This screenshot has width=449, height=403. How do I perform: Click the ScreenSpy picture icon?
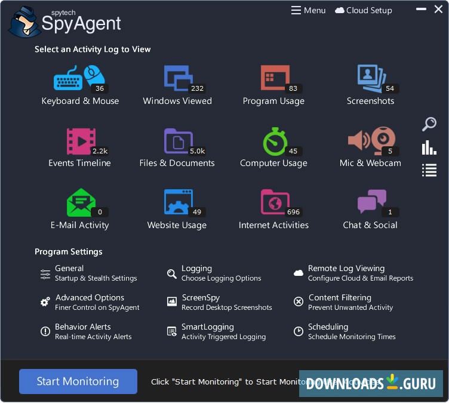tap(171, 302)
